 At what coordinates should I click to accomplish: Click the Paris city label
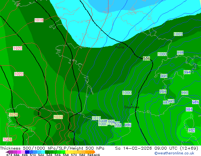click(x=120, y=47)
